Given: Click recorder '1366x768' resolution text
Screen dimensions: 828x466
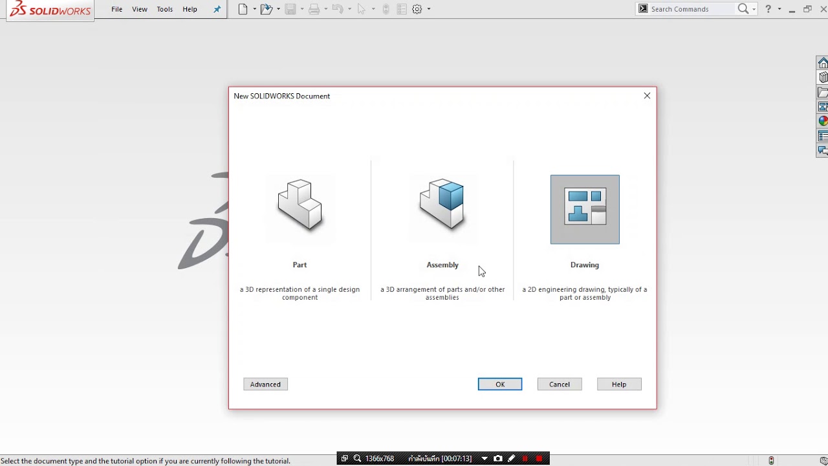Looking at the screenshot, I should (380, 459).
